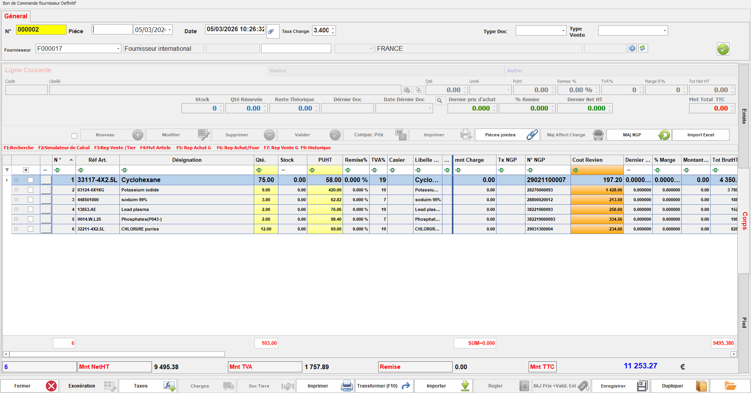Viewport: 751px width, 393px height.
Task: Switch to the Géneral tab
Action: coord(16,16)
